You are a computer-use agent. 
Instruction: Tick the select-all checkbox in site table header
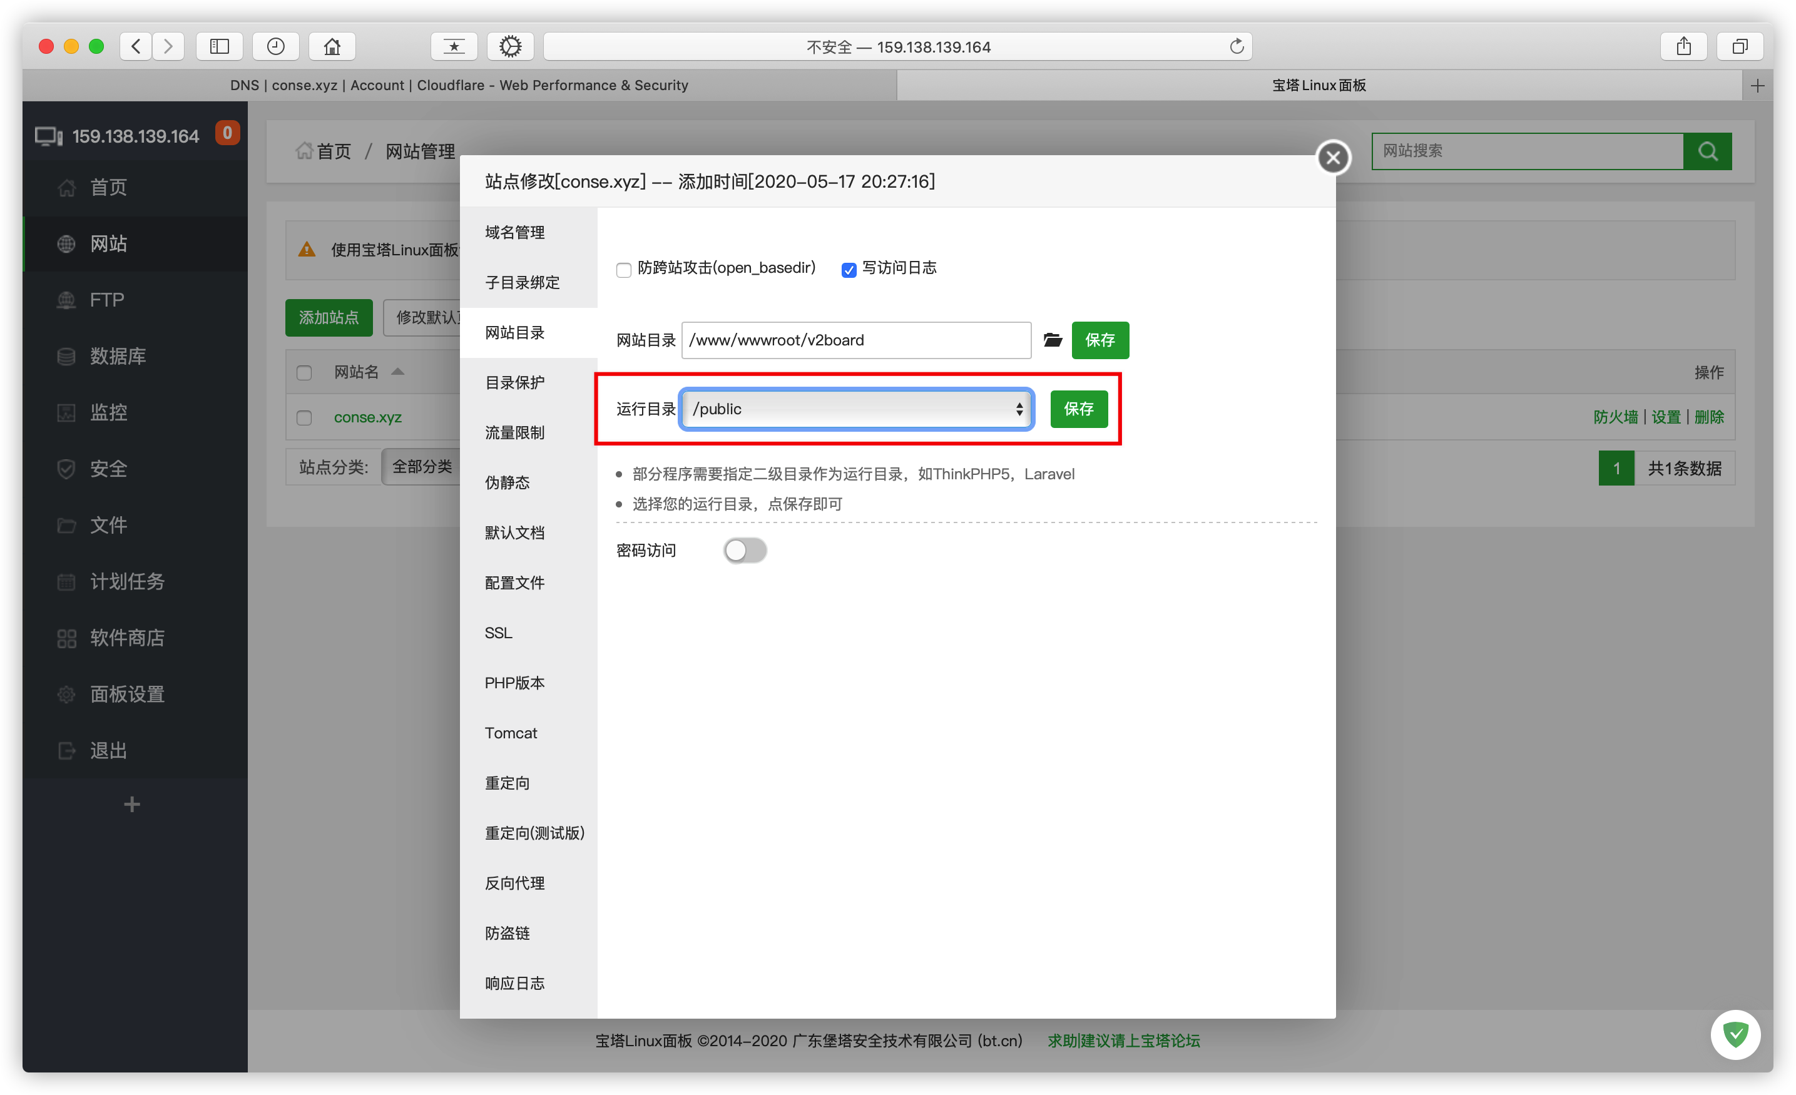point(305,372)
